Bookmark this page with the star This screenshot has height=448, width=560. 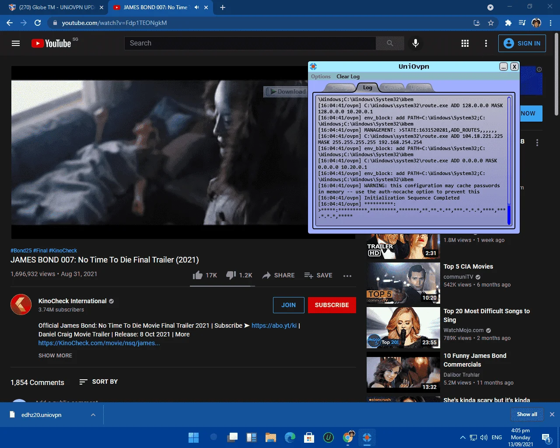pyautogui.click(x=491, y=23)
